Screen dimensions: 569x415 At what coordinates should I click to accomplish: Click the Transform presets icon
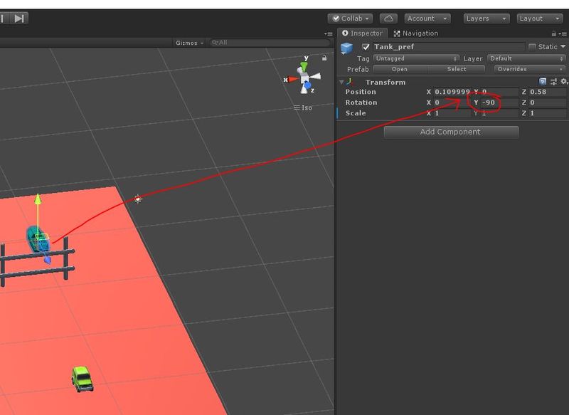(x=553, y=82)
